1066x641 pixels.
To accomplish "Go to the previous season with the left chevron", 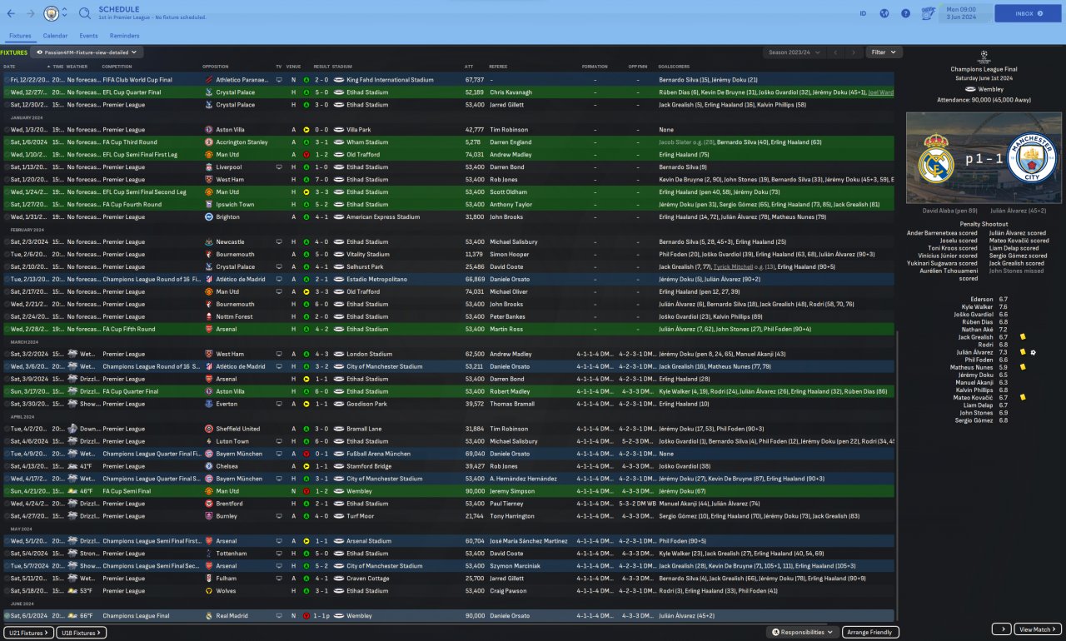I will (x=836, y=52).
